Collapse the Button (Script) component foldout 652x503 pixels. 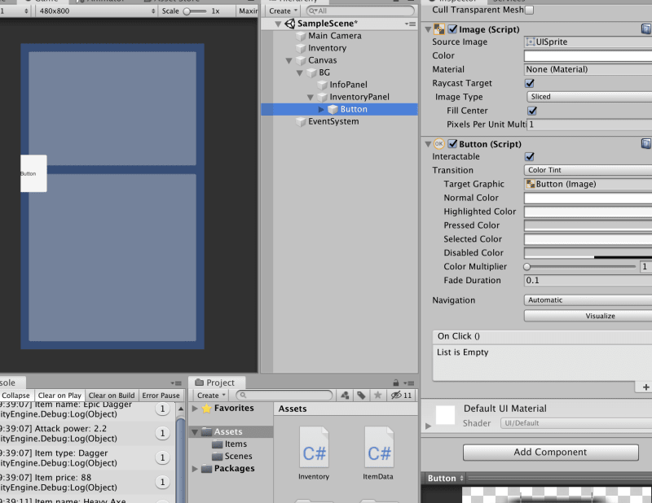(427, 145)
